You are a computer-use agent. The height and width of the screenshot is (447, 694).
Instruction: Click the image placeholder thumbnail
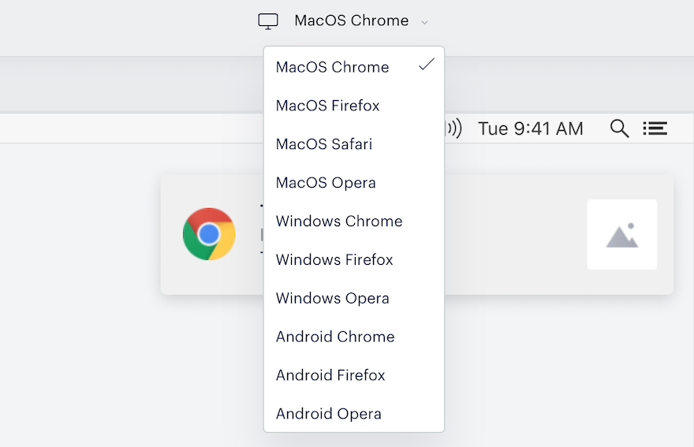tap(622, 235)
